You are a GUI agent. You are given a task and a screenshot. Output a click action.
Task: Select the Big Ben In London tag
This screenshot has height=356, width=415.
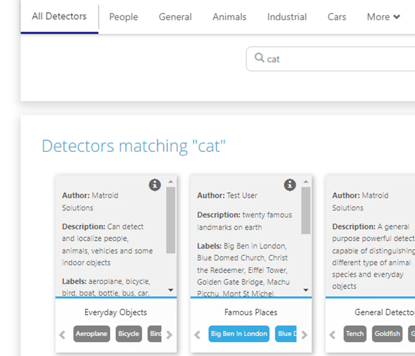click(239, 334)
